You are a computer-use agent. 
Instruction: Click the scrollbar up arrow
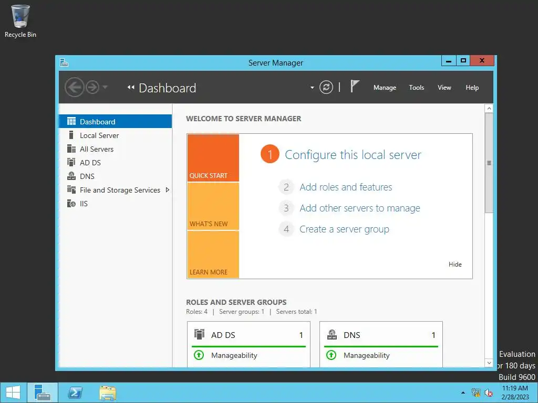pyautogui.click(x=489, y=109)
